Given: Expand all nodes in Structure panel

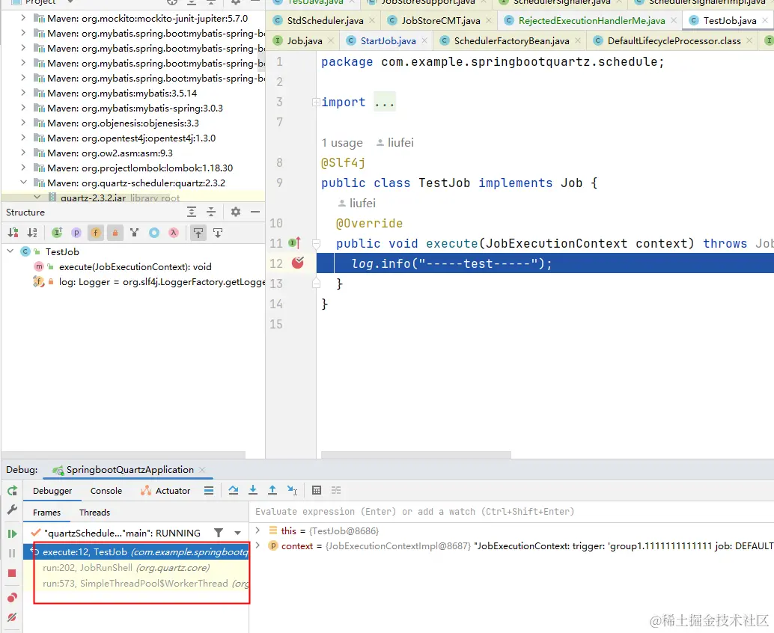Looking at the screenshot, I should pyautogui.click(x=192, y=212).
